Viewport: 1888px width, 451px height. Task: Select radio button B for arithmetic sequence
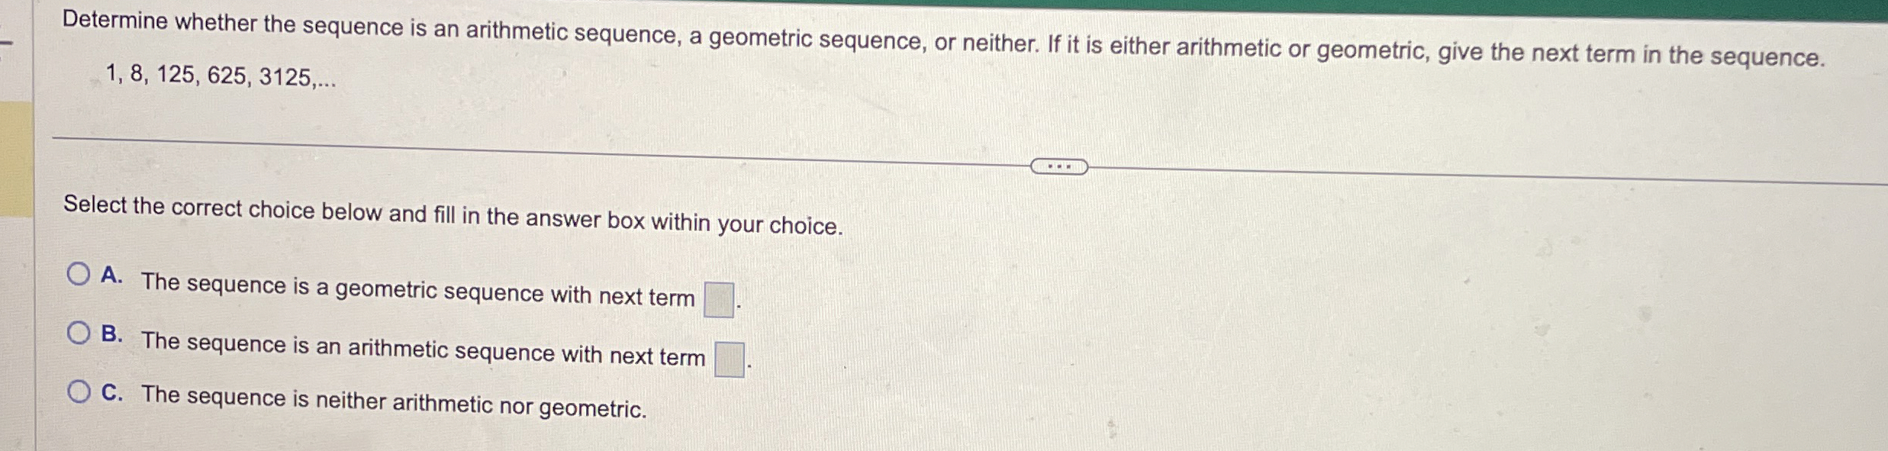coord(79,331)
